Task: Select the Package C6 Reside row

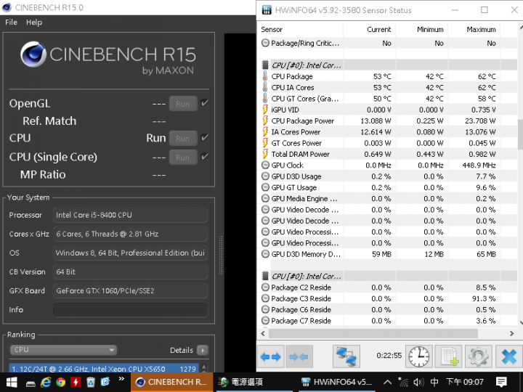Action: point(387,309)
